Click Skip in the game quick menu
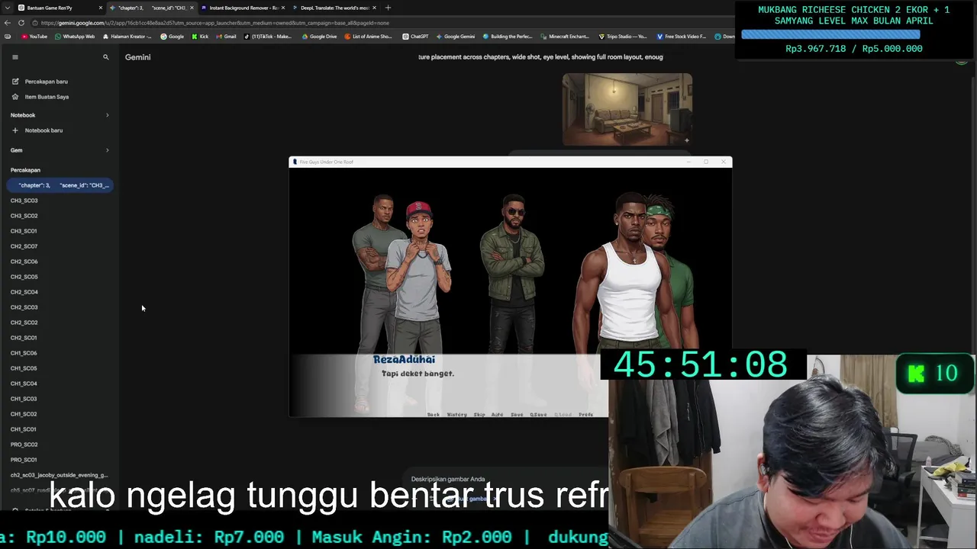The width and height of the screenshot is (977, 549). coord(479,415)
